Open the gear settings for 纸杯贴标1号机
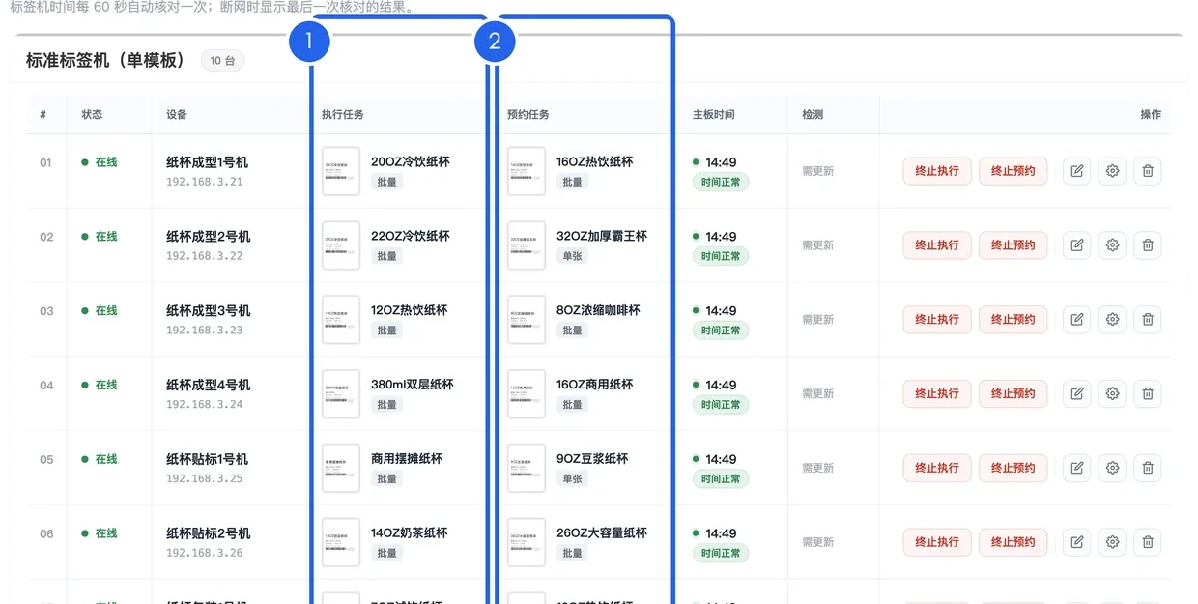Image resolution: width=1198 pixels, height=604 pixels. [1112, 468]
